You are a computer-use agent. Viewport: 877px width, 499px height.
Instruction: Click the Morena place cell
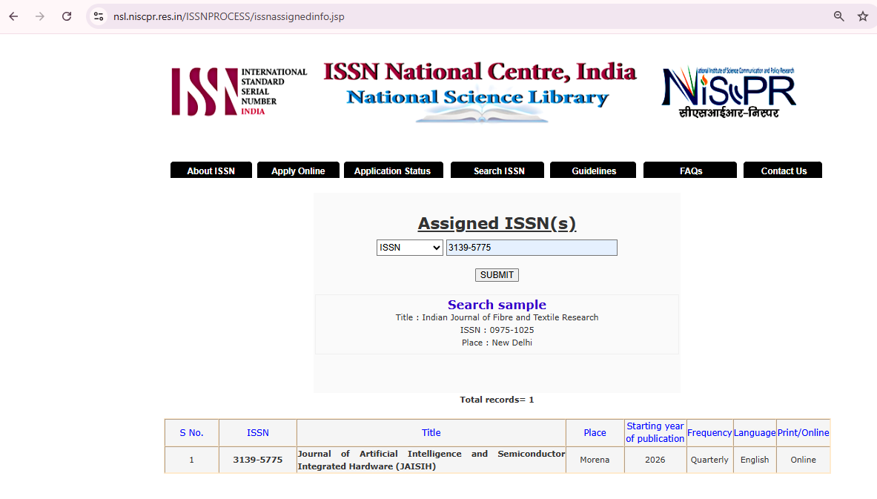(x=595, y=460)
